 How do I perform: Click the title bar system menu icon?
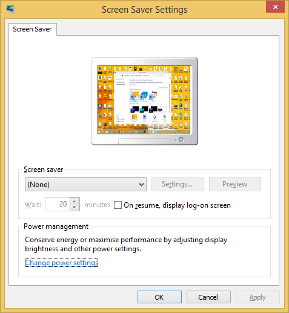tap(10, 9)
